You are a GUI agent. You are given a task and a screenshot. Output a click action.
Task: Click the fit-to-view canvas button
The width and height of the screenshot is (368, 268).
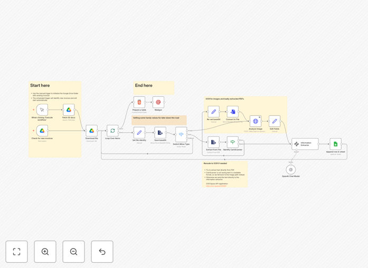[x=17, y=252]
